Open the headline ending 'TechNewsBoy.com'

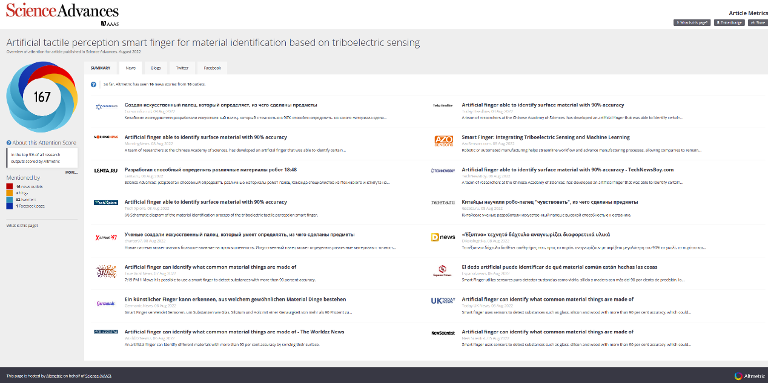click(568, 169)
